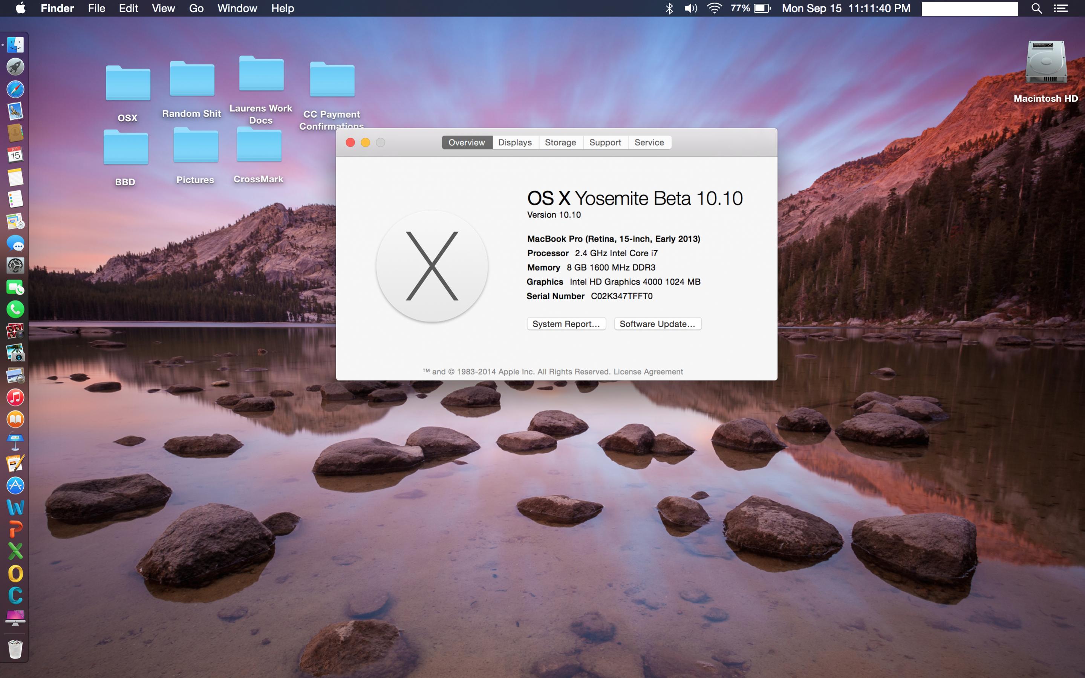Open Pages pen icon in Dock
This screenshot has height=678, width=1085.
pos(15,464)
